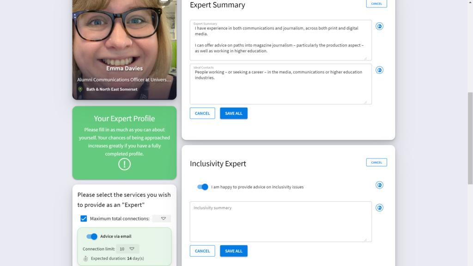Click the Bath & North East Somerset text
Image resolution: width=473 pixels, height=266 pixels.
[x=112, y=89]
